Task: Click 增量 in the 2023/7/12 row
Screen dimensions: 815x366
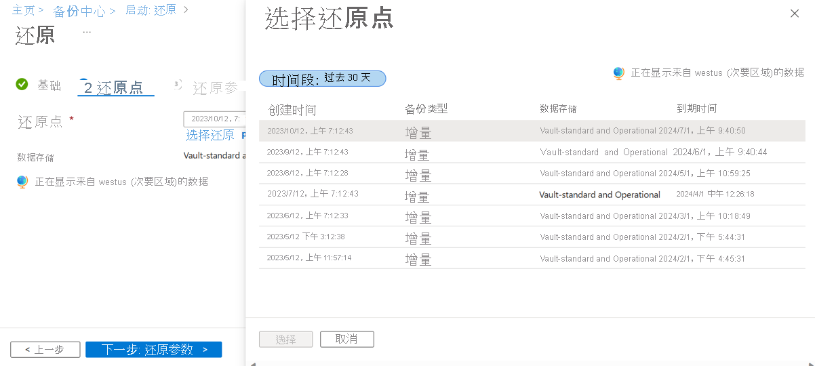Action: (x=418, y=197)
